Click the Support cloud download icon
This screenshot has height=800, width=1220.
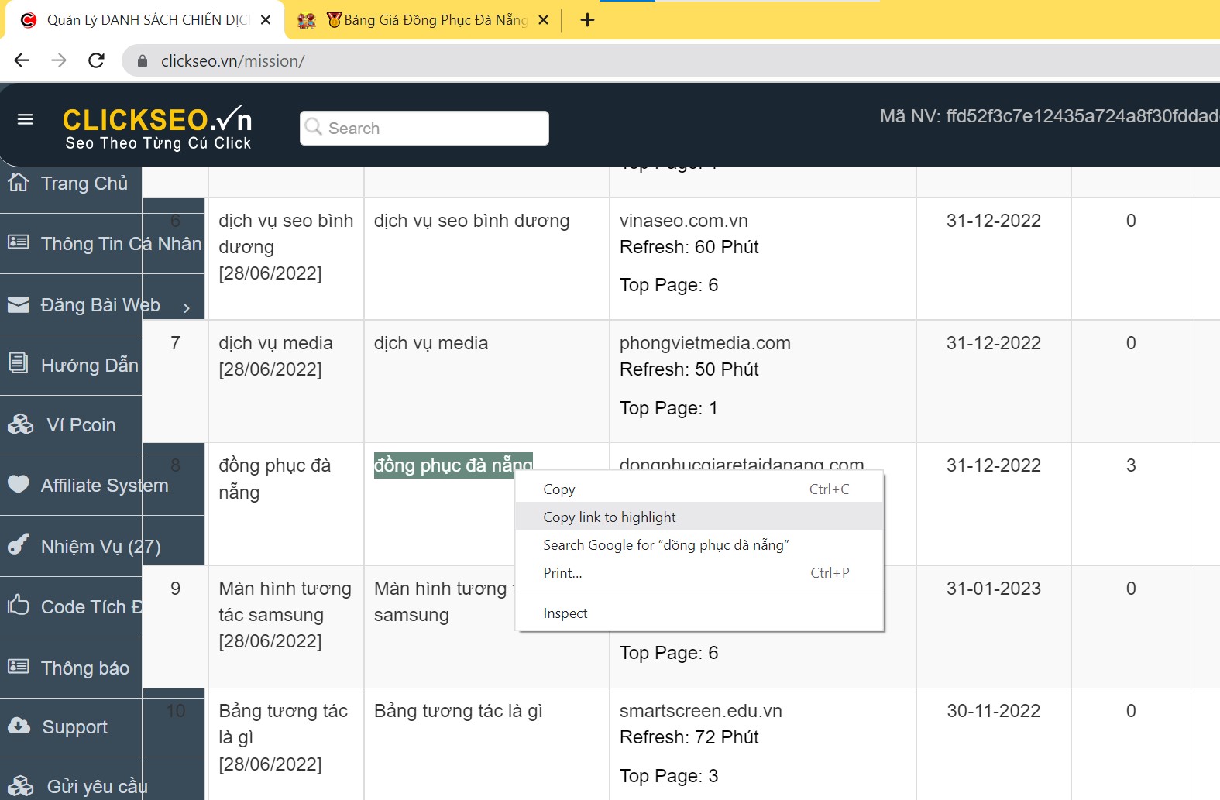point(19,726)
